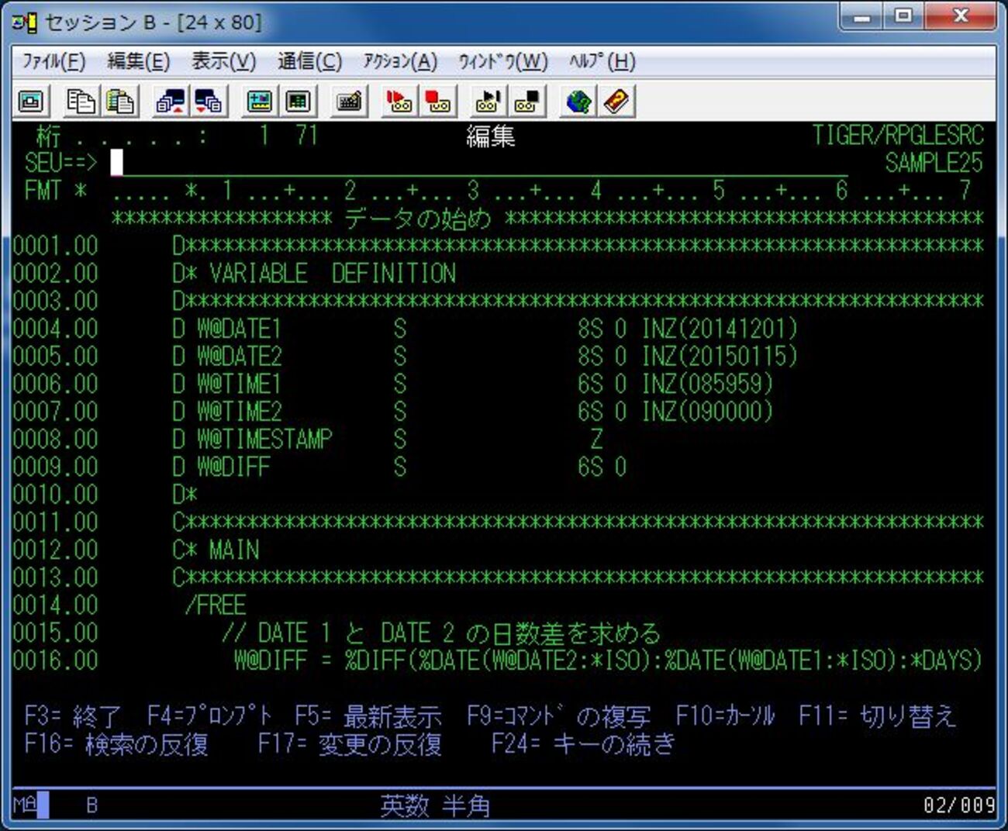This screenshot has height=831, width=1008.
Task: Click the データの始め marker line
Action: 547,219
